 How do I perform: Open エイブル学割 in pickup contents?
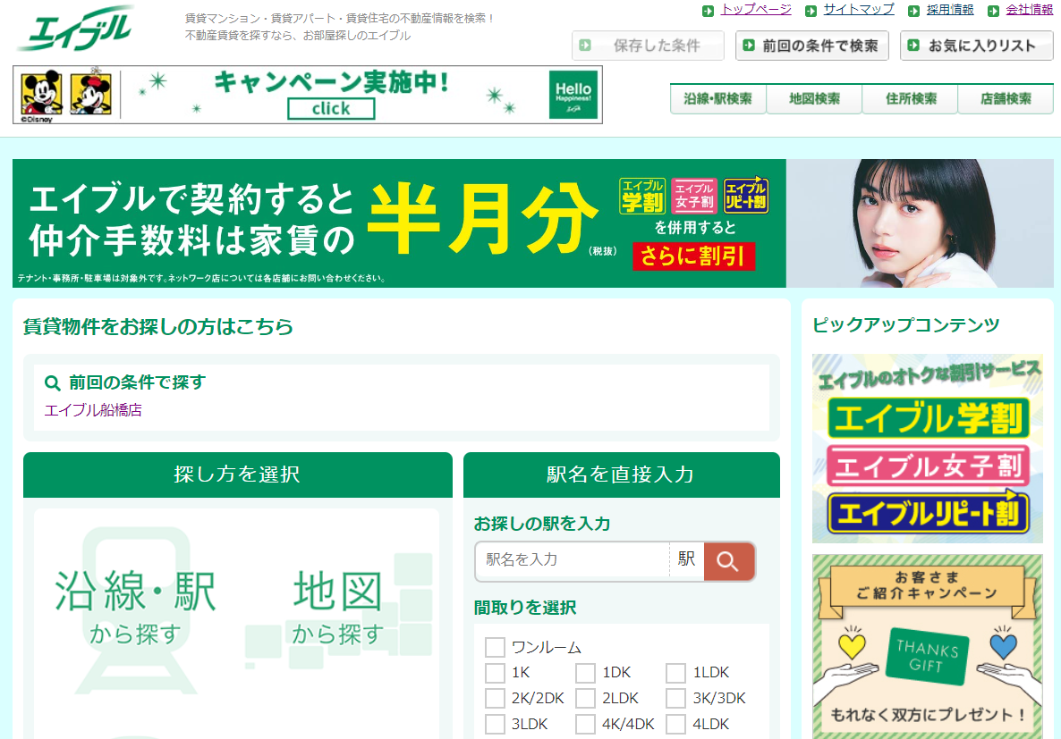coord(928,418)
